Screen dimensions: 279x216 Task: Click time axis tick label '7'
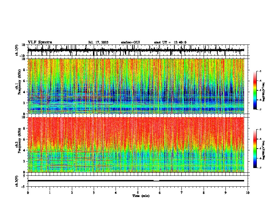[x=182, y=193]
